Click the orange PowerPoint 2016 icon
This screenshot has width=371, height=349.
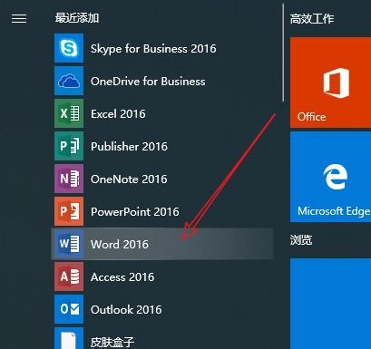69,211
